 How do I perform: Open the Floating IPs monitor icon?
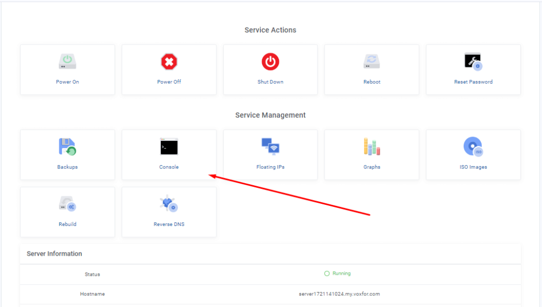(270, 147)
